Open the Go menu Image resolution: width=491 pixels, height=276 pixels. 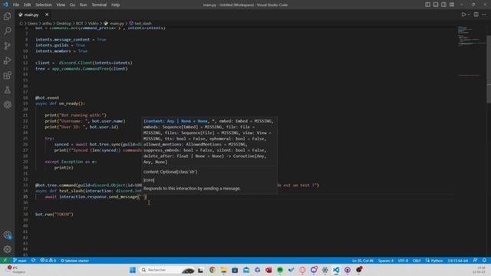(x=72, y=5)
